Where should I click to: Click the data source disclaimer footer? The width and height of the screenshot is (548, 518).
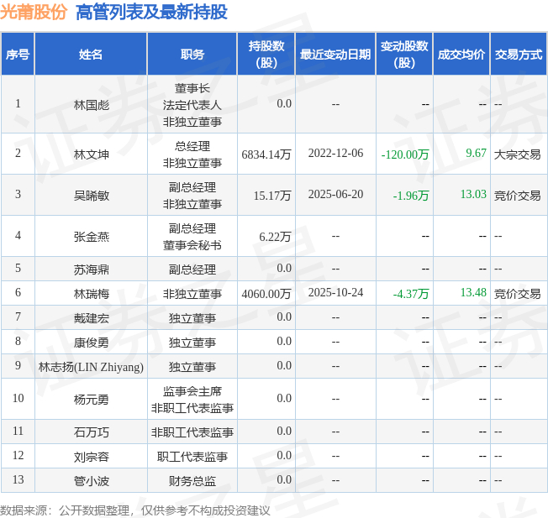click(135, 510)
